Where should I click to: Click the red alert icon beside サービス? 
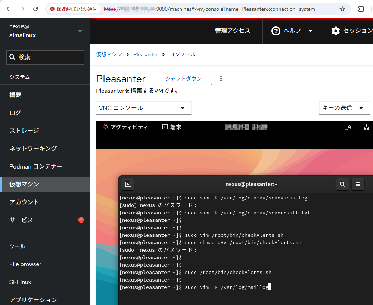point(81,220)
